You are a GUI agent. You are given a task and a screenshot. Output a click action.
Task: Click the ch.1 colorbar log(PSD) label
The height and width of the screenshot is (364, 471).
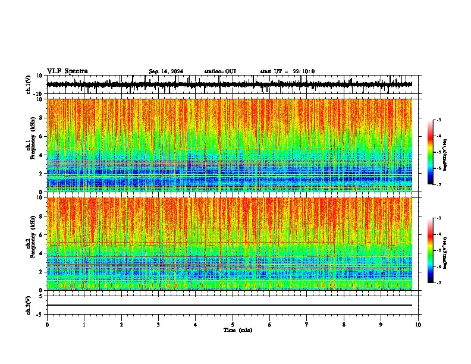click(x=445, y=155)
